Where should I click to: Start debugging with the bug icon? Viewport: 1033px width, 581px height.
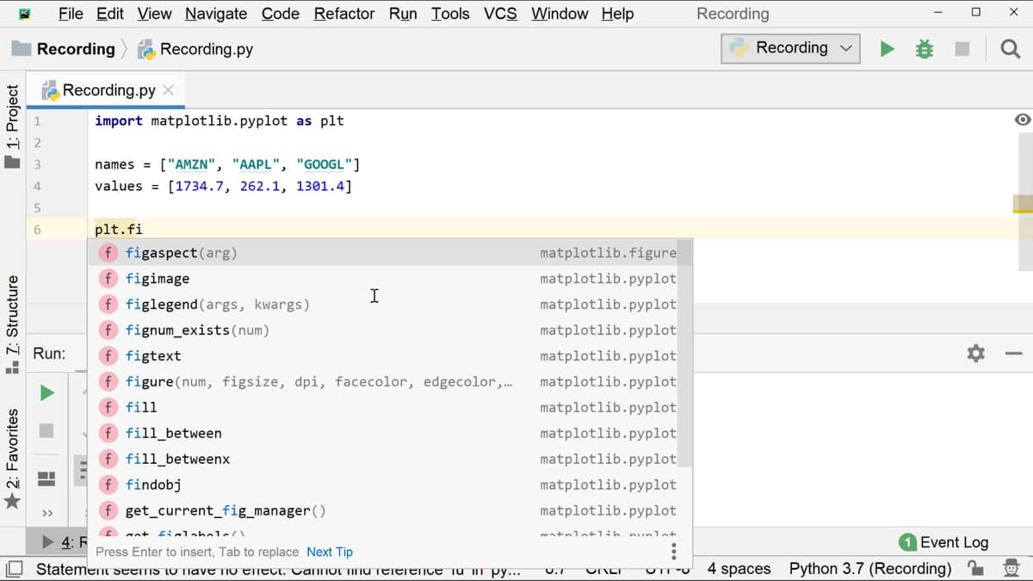coord(925,49)
